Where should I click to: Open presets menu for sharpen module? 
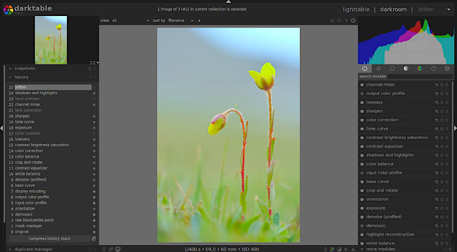point(447,111)
